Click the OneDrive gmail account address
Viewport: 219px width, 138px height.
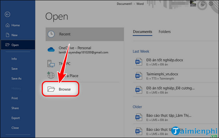[83, 52]
